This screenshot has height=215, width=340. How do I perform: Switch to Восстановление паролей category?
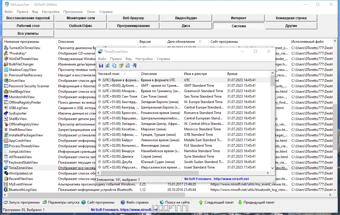pos(28,18)
